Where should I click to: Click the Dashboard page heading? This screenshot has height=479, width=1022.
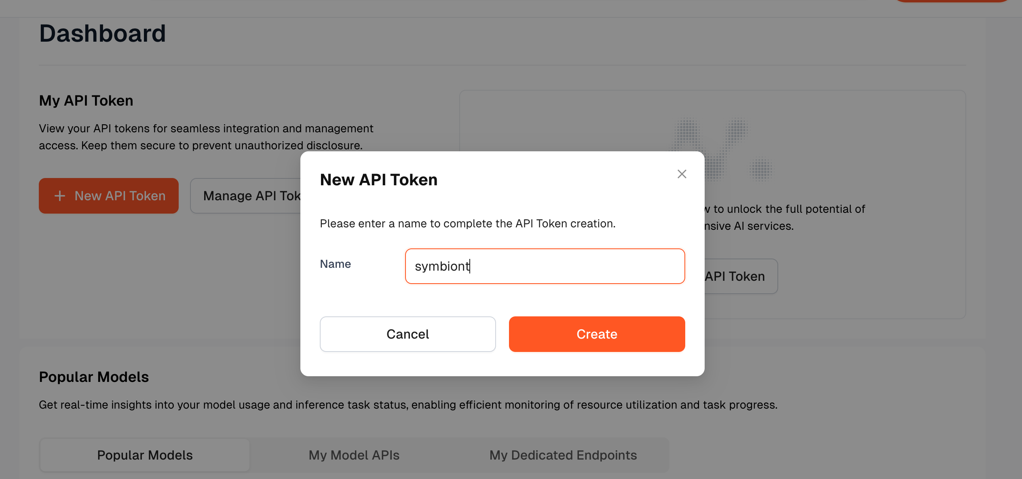tap(102, 33)
